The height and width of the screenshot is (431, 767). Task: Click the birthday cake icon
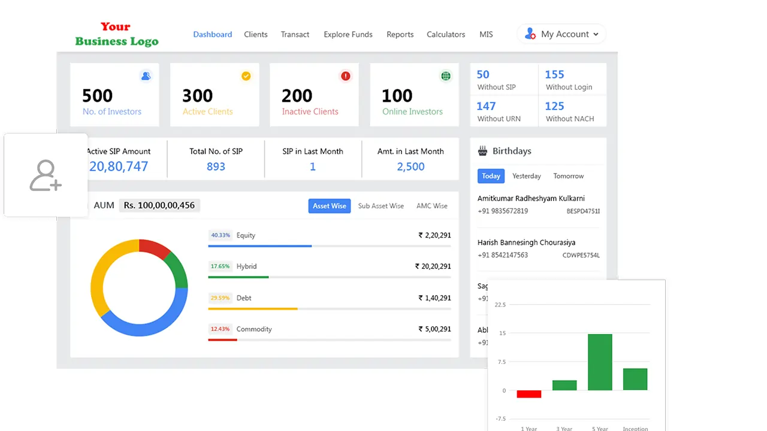[482, 151]
